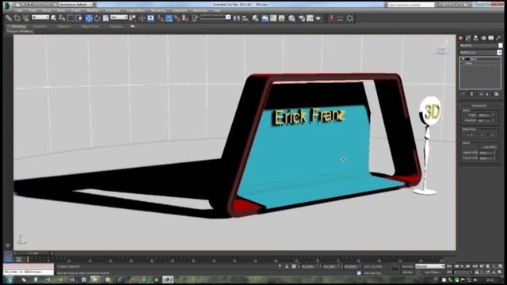The width and height of the screenshot is (507, 285).
Task: Toggle the Spinner Snap button
Action: coord(185,18)
